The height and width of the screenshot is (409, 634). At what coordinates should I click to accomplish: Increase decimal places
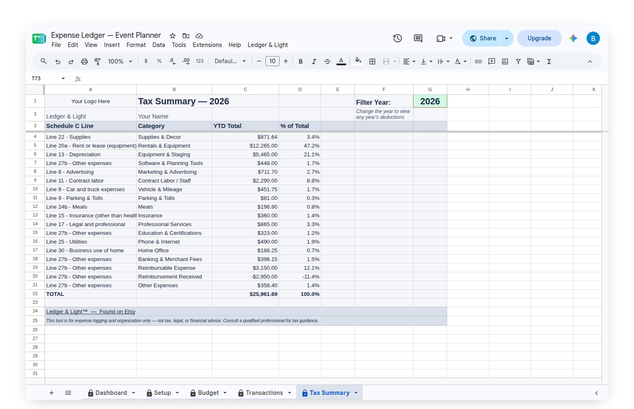point(186,62)
